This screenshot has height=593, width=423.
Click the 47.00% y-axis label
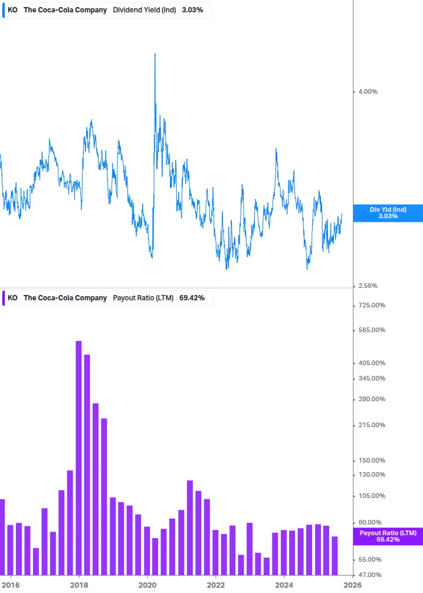click(x=370, y=575)
